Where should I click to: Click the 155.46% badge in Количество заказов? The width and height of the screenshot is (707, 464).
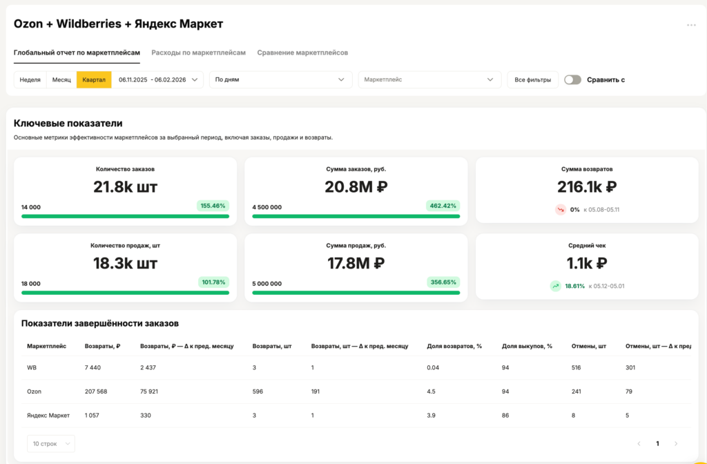[x=213, y=206]
